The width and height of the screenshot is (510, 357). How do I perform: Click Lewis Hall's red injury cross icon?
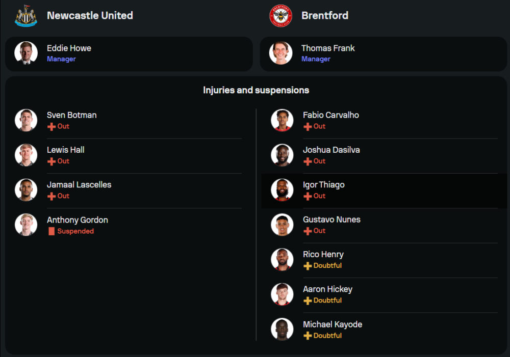tap(52, 161)
